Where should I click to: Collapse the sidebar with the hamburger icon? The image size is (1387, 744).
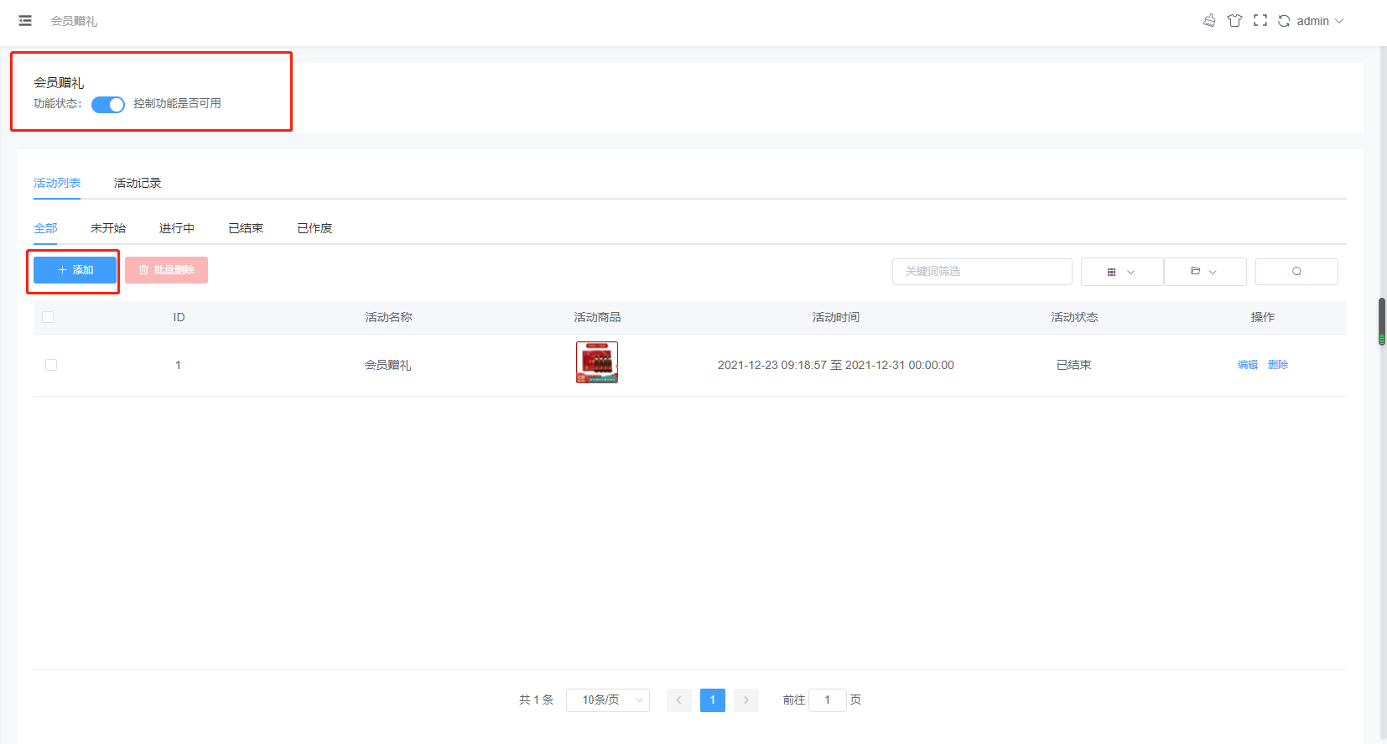coord(25,21)
